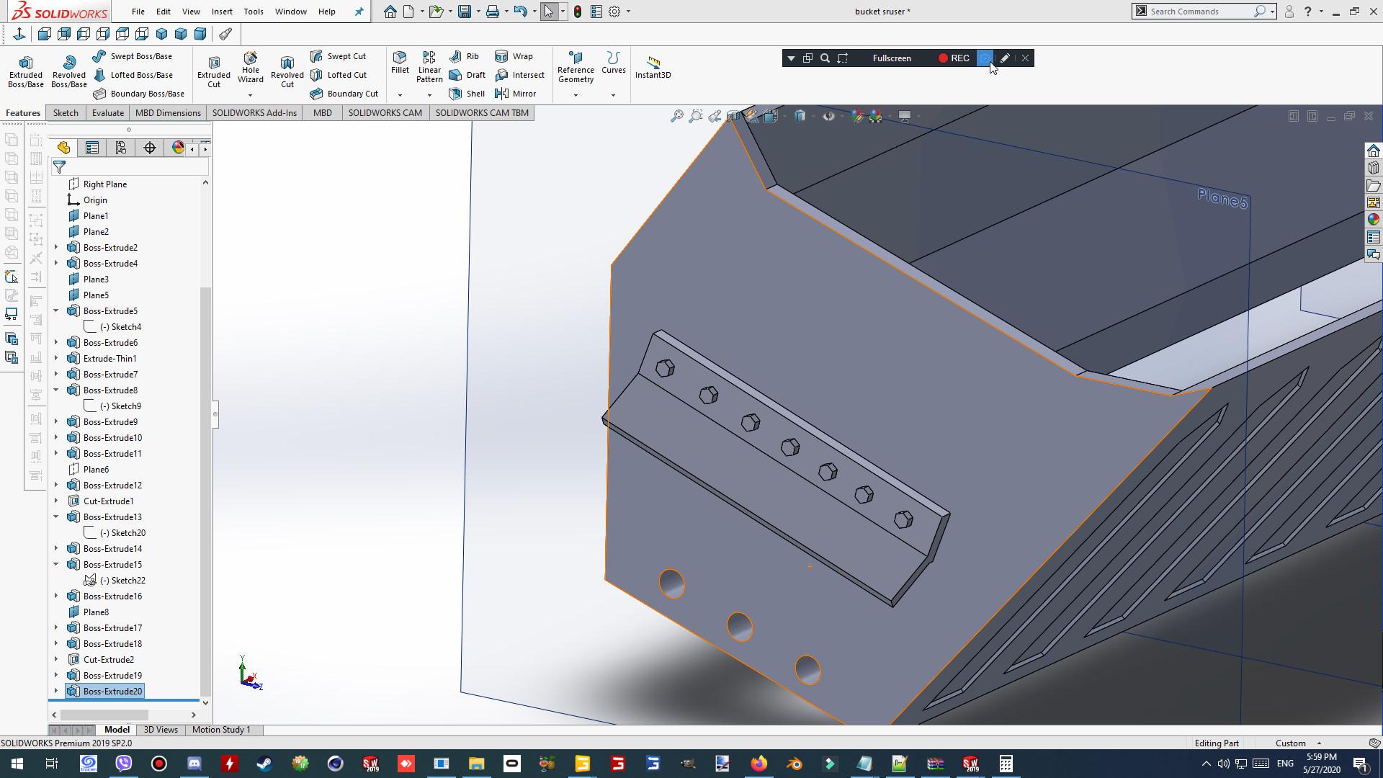Open the Reference Geometry dropdown arrow

(576, 95)
